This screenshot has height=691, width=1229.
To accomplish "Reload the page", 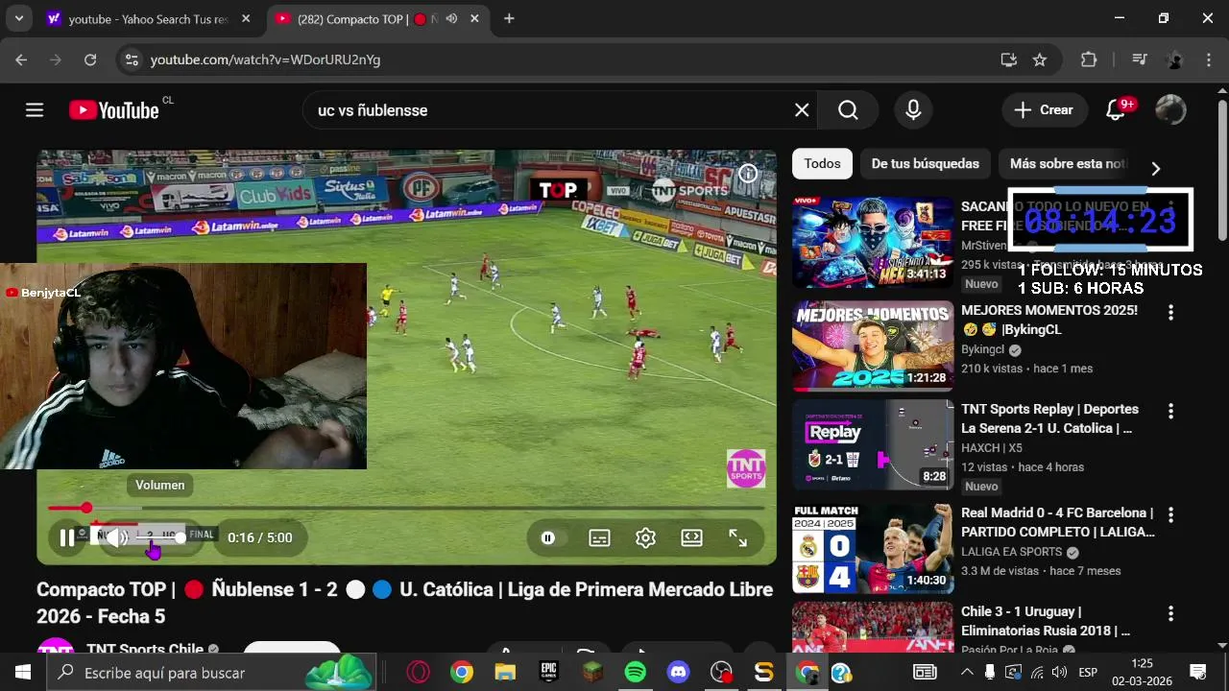I will (89, 60).
